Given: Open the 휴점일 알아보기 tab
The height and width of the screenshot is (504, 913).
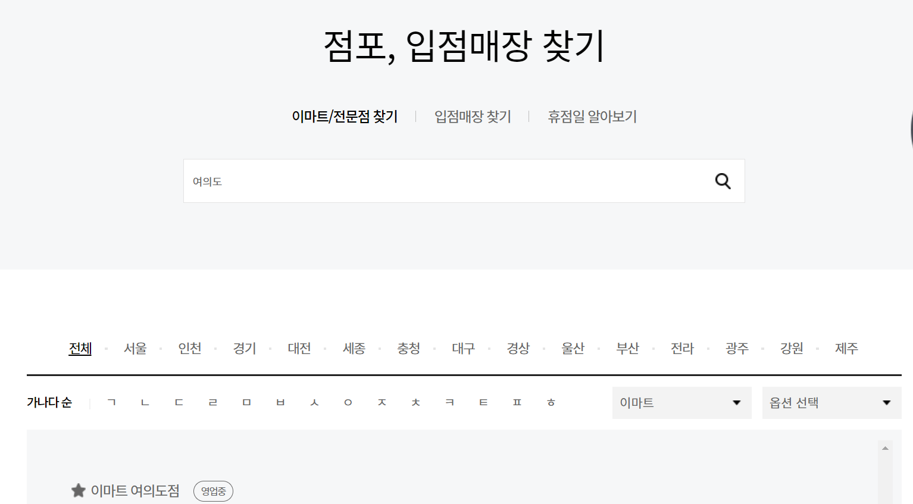Looking at the screenshot, I should (x=592, y=117).
